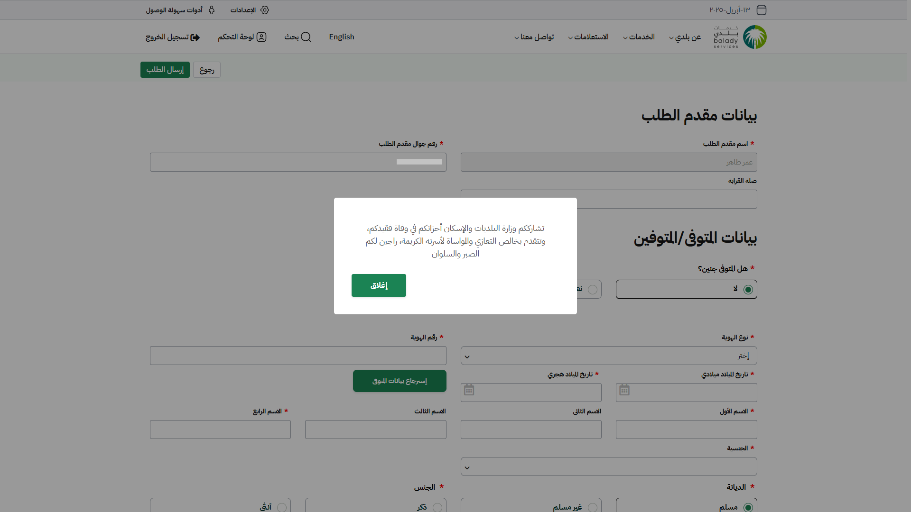Switch language to English
The height and width of the screenshot is (512, 911).
[x=342, y=37]
